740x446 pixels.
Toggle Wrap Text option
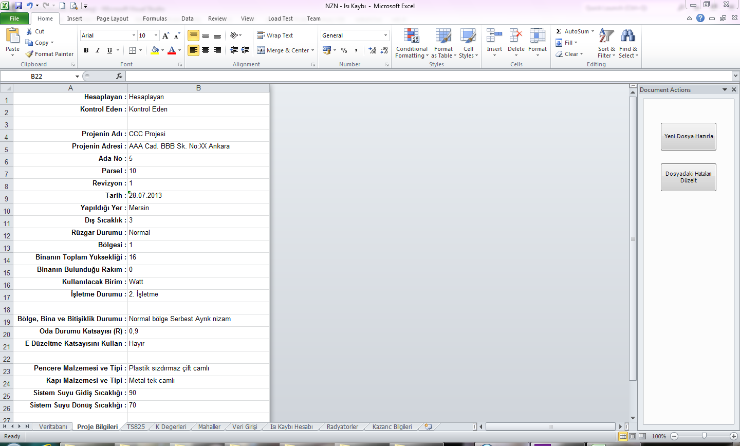(275, 35)
